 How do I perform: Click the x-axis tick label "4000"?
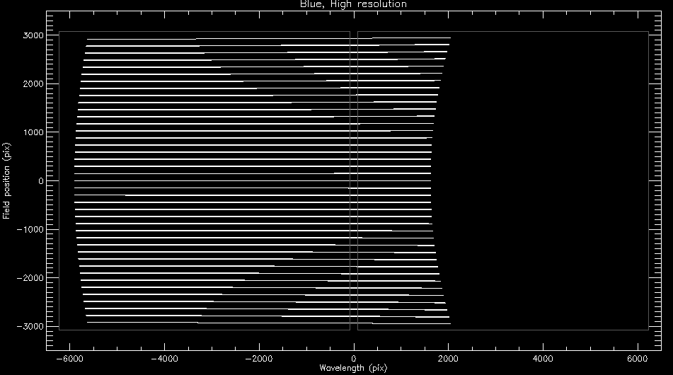pos(543,359)
